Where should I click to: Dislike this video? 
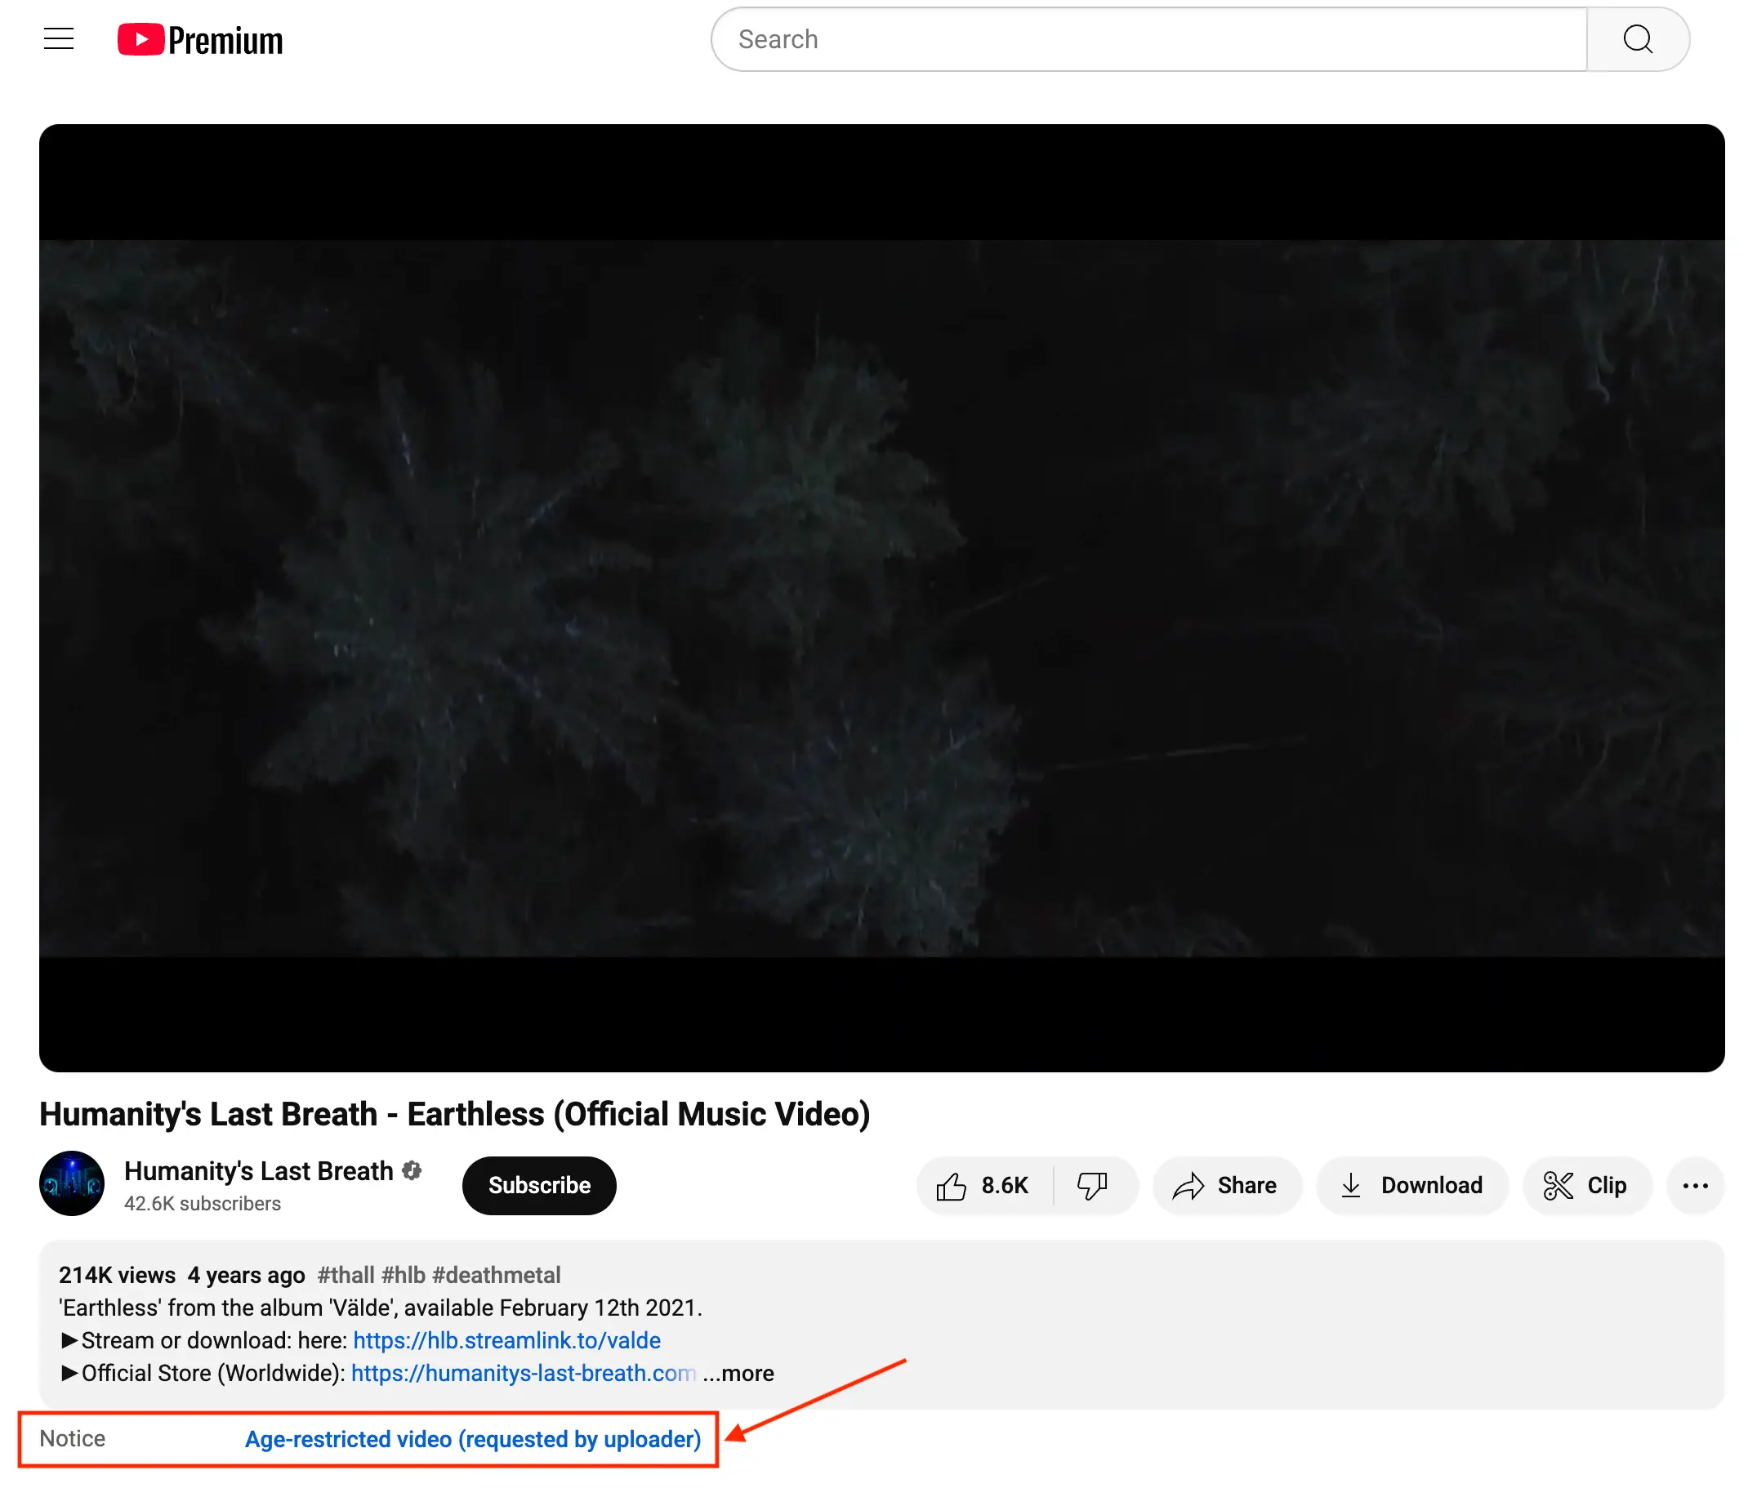point(1093,1184)
